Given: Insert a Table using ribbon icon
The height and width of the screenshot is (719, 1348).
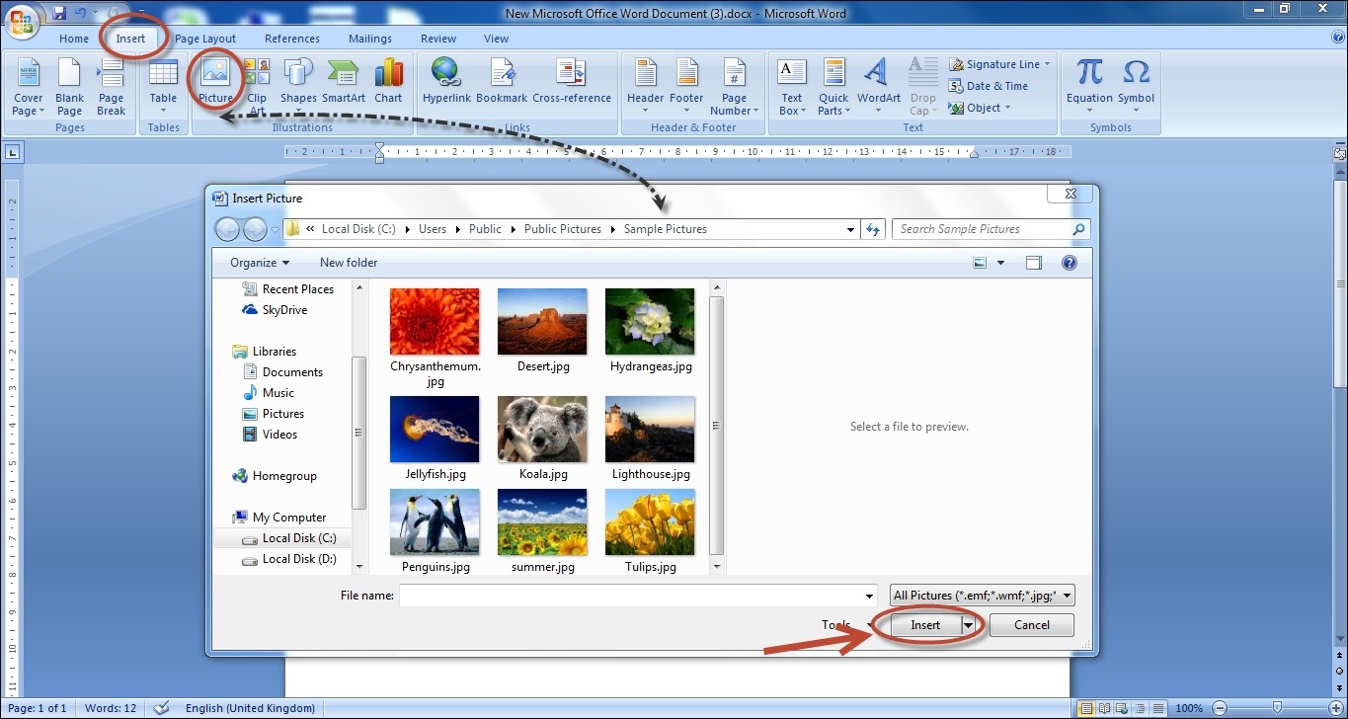Looking at the screenshot, I should [163, 74].
